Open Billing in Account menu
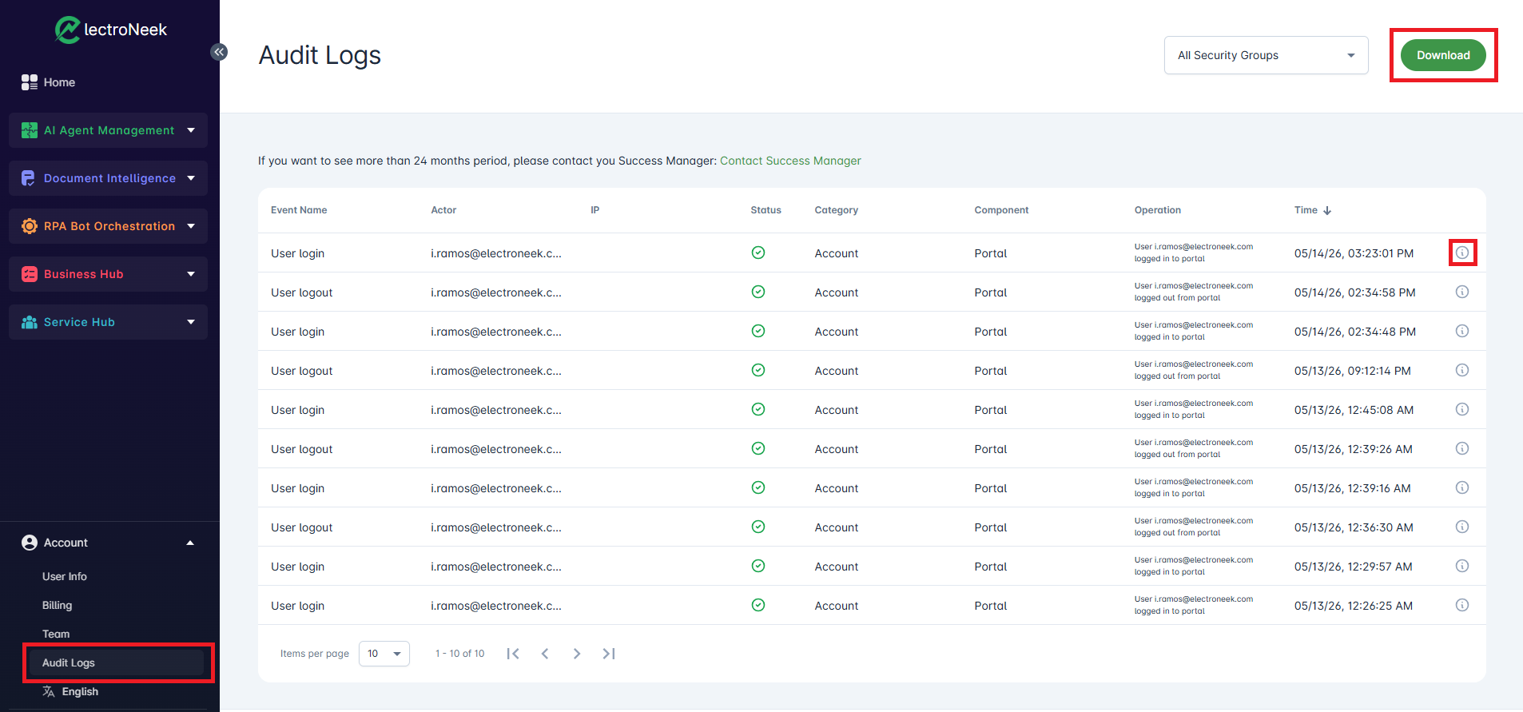1523x712 pixels. pyautogui.click(x=57, y=605)
